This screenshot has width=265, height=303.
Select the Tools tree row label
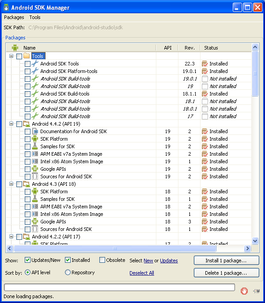38,56
